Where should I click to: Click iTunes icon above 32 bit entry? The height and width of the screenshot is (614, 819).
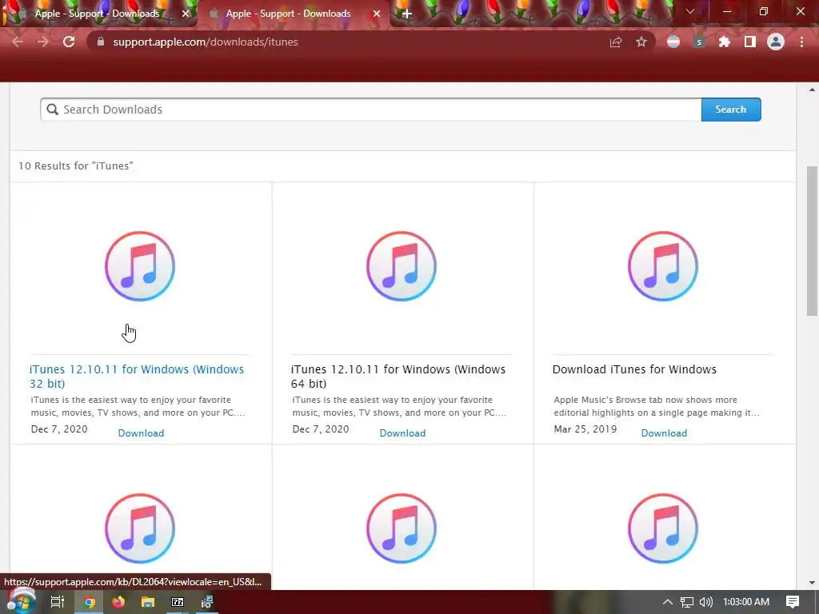[140, 266]
